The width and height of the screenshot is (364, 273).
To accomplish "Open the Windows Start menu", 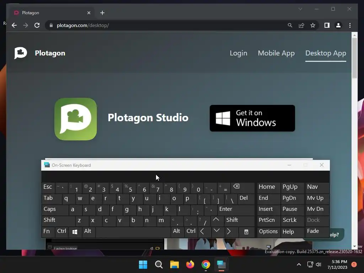I will coord(143,264).
